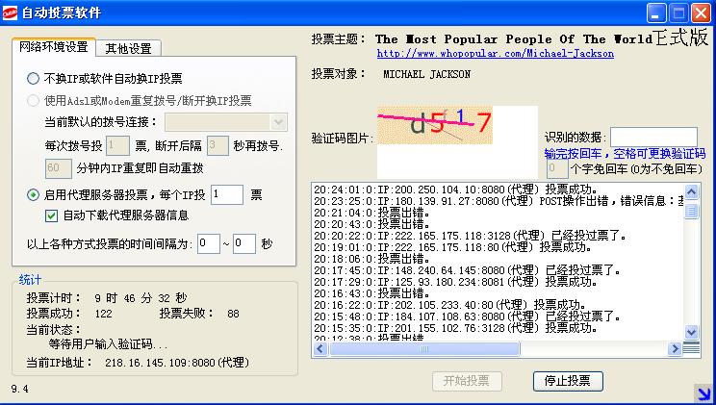Click the 每个IP投 votes count field
The height and width of the screenshot is (405, 716).
(x=226, y=195)
